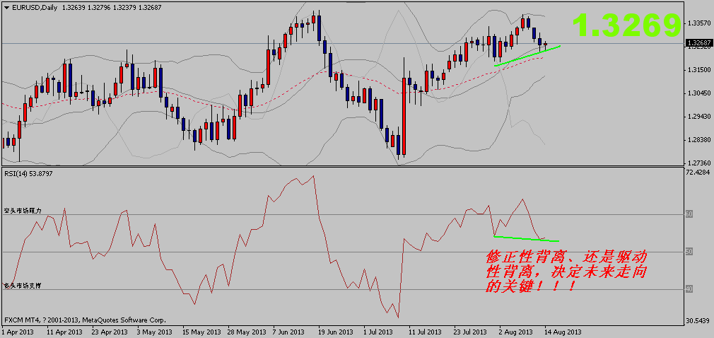Select the green trendline on the RSI curve
The height and width of the screenshot is (338, 714).
pos(526,238)
